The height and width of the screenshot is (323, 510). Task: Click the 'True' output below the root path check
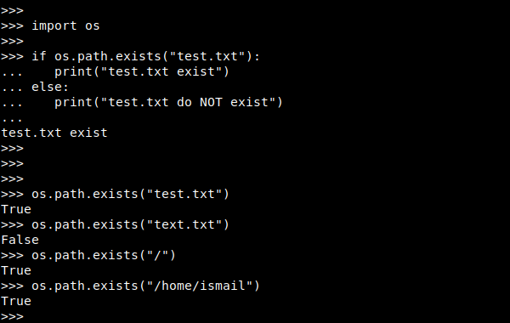(16, 270)
